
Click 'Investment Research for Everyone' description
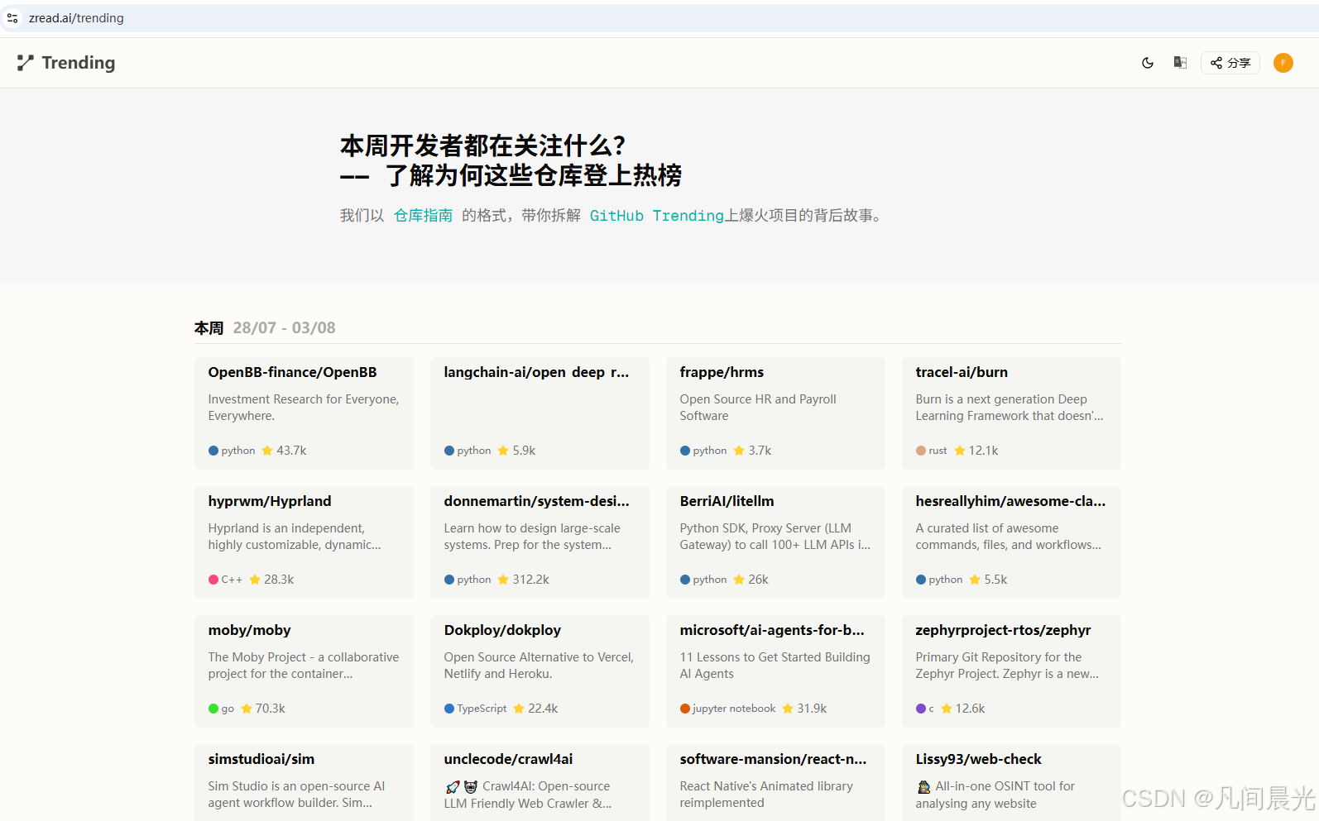(x=304, y=408)
